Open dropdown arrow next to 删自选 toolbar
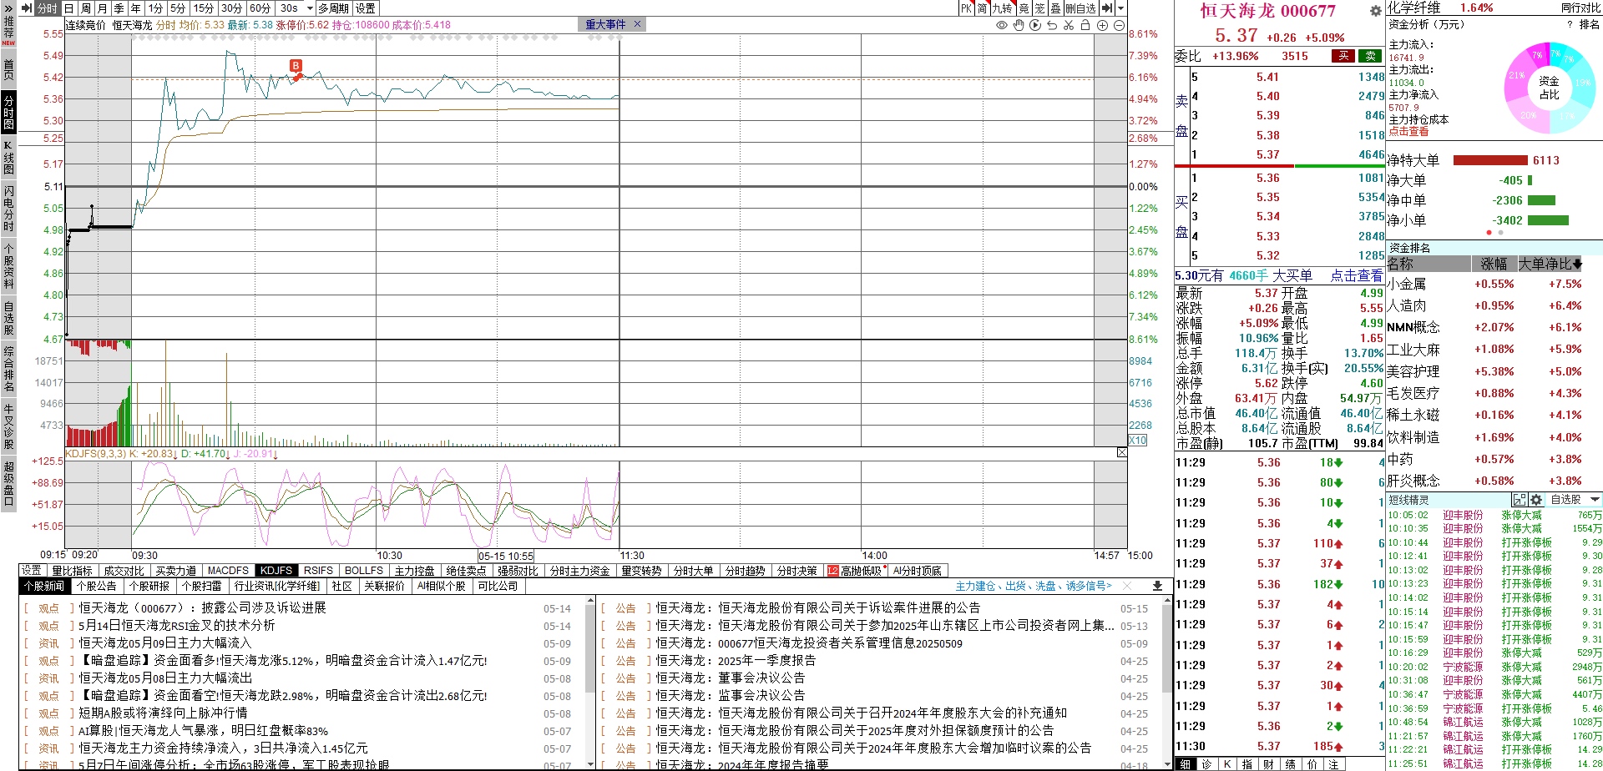The image size is (1603, 771). click(1120, 8)
